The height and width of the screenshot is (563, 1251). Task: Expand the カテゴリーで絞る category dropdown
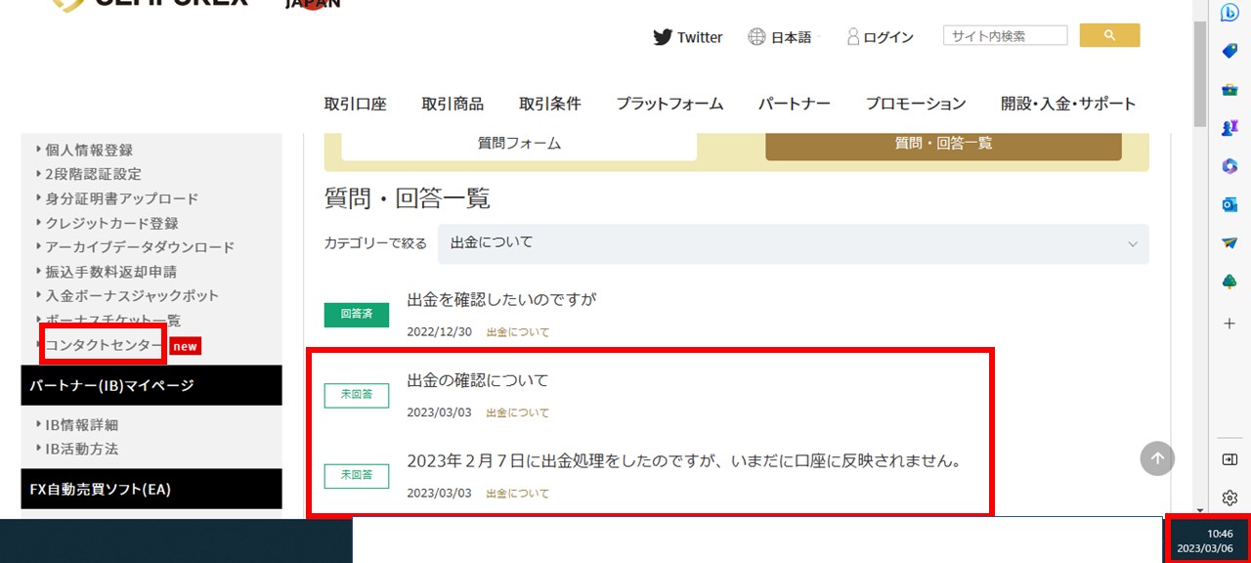[x=793, y=243]
